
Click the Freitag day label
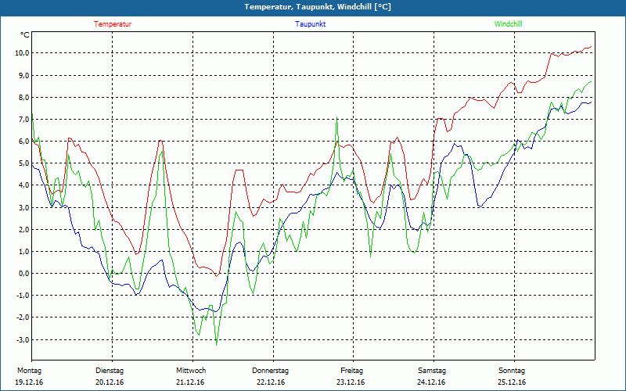(x=351, y=371)
